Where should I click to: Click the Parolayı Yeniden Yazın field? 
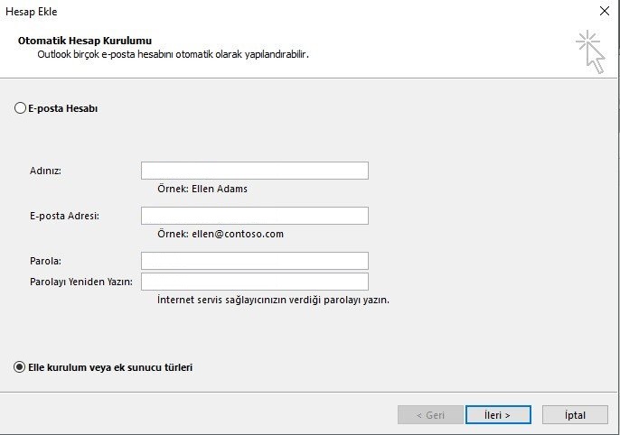click(x=255, y=282)
